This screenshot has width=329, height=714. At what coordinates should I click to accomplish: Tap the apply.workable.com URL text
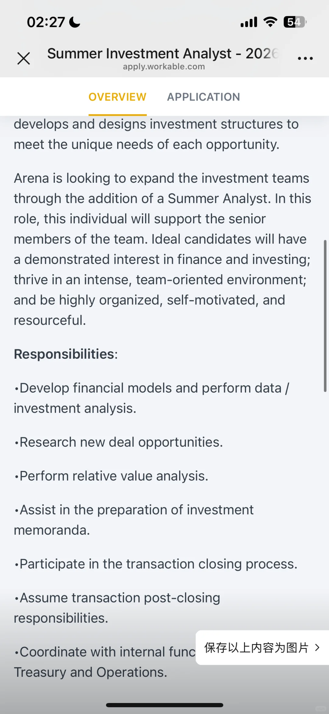click(x=164, y=67)
